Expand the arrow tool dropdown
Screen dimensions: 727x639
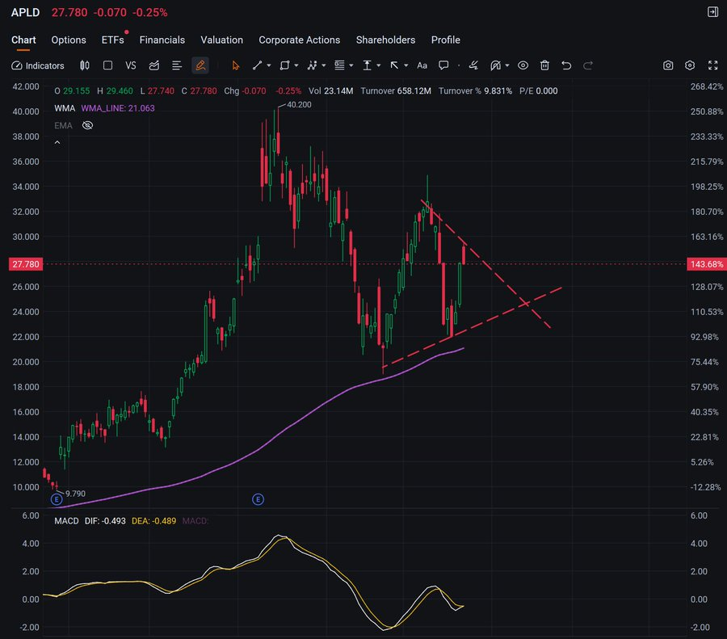pyautogui.click(x=406, y=65)
